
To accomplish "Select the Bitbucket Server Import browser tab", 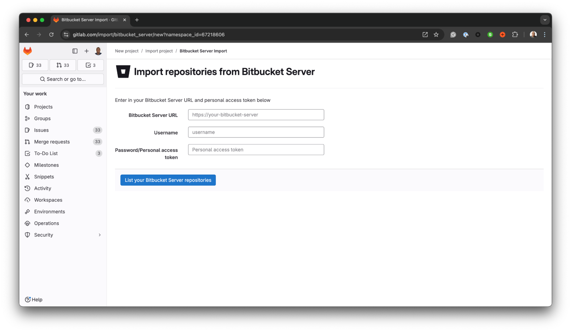I will (x=90, y=20).
